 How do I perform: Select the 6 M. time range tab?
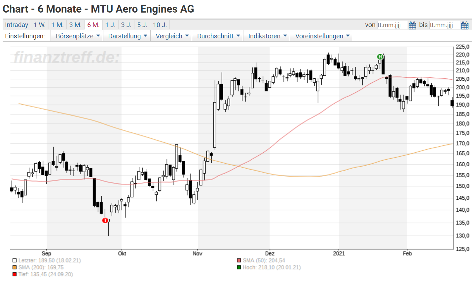[x=93, y=25]
